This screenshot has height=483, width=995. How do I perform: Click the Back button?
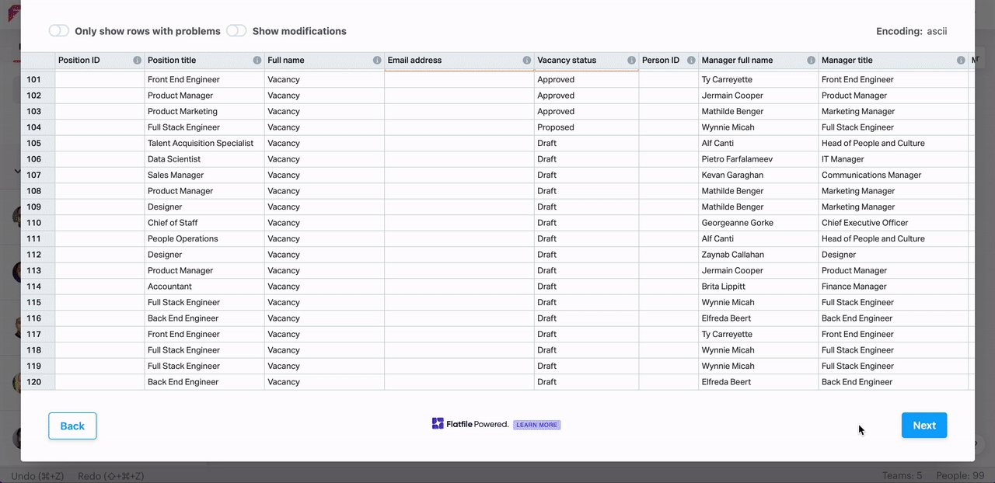[x=72, y=426]
